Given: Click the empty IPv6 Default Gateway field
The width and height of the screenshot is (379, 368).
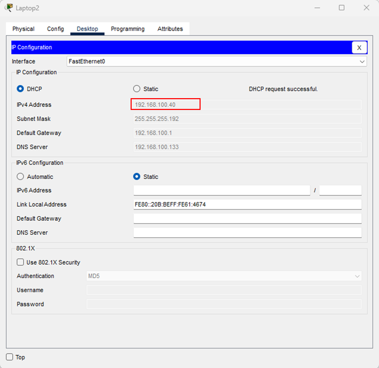Looking at the screenshot, I should coord(247,219).
